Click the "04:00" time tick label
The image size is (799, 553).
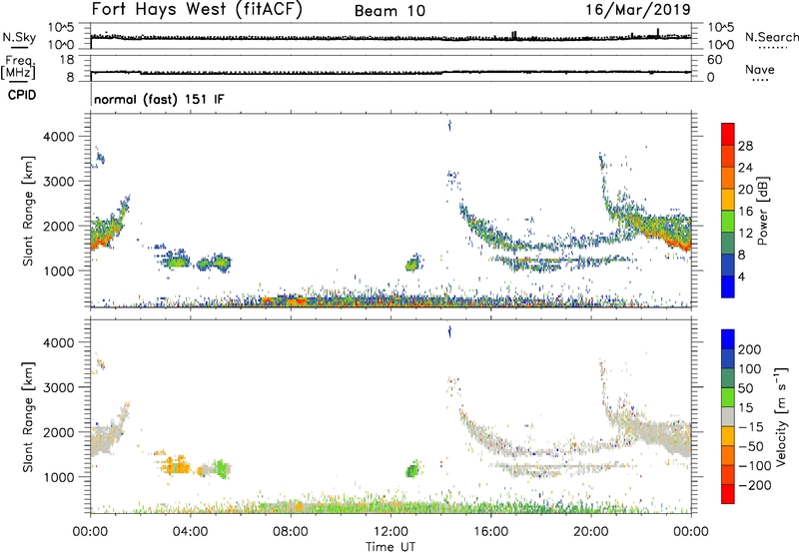click(x=191, y=532)
